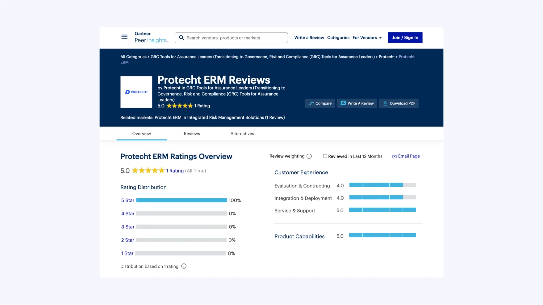543x305 pixels.
Task: Click into the vendor search field
Action: coord(235,38)
